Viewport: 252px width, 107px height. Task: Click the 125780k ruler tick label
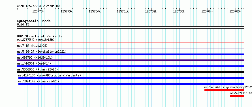(x=95, y=11)
